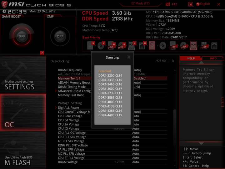Choose DDR4-4000 CL18 preset
This screenshot has width=225, height=169.
(x=110, y=102)
